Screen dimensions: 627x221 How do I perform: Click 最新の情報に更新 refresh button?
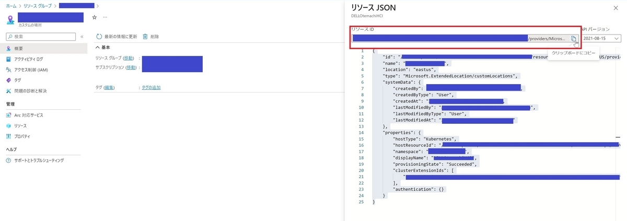point(117,37)
